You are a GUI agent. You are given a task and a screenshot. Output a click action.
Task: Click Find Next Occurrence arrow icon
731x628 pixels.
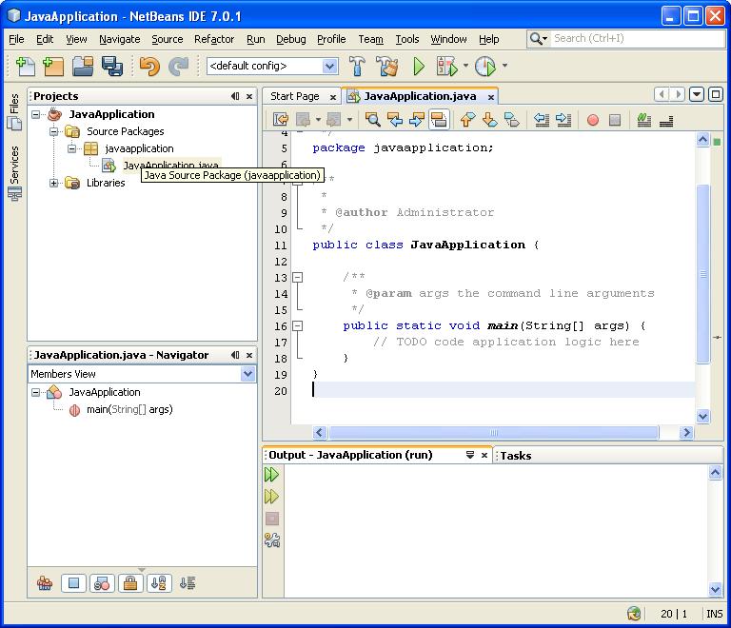pyautogui.click(x=416, y=120)
